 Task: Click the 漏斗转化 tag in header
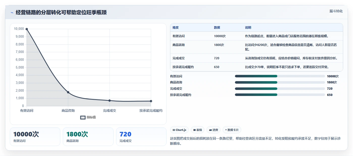(336, 11)
